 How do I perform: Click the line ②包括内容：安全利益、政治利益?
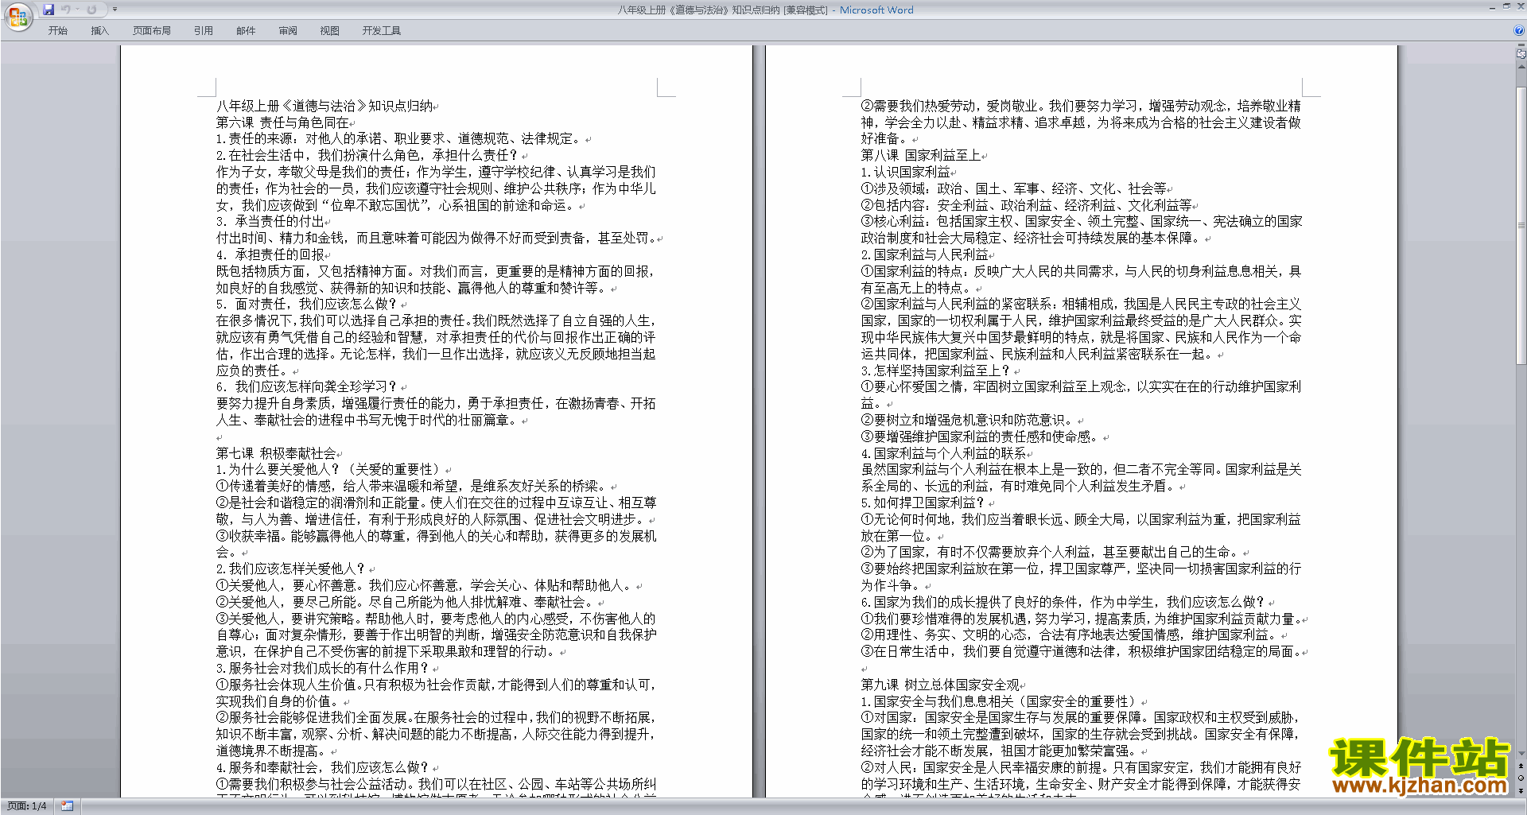(1026, 205)
